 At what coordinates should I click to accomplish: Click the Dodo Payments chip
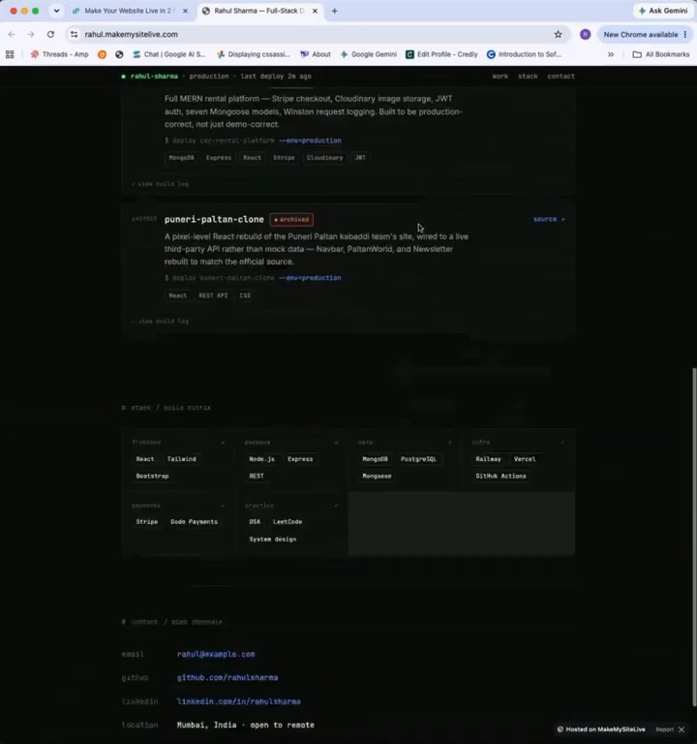coord(194,521)
